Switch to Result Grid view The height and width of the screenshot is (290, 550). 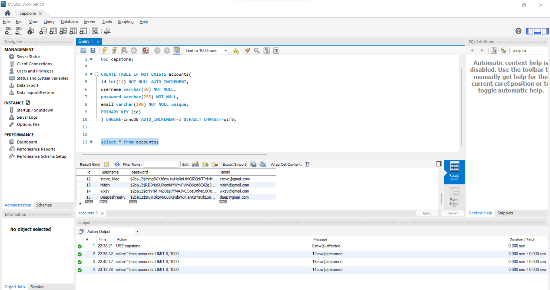click(x=454, y=172)
